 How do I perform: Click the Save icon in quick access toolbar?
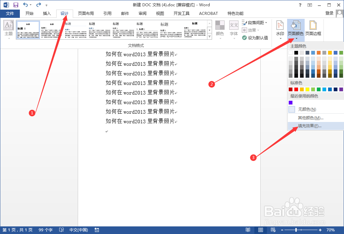click(16, 5)
